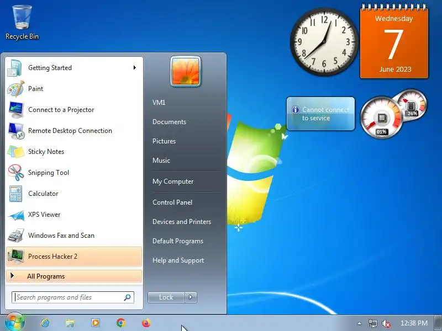Open My Computer
Screen dimensions: 442x331
coord(173,181)
